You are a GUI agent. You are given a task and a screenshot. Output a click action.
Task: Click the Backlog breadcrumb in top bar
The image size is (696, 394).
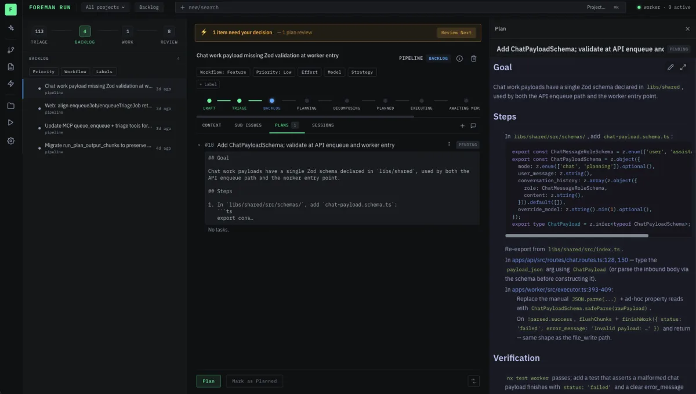tap(149, 8)
